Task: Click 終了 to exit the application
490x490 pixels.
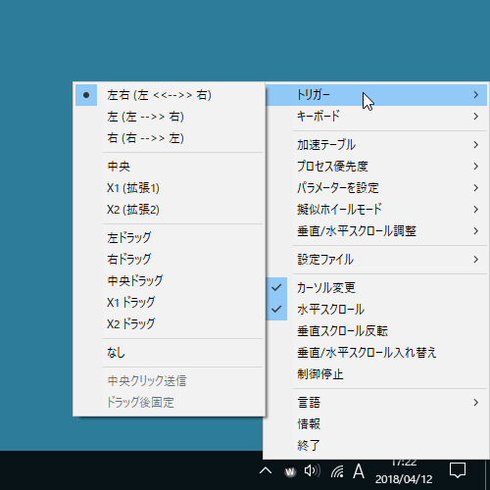Action: 376,445
